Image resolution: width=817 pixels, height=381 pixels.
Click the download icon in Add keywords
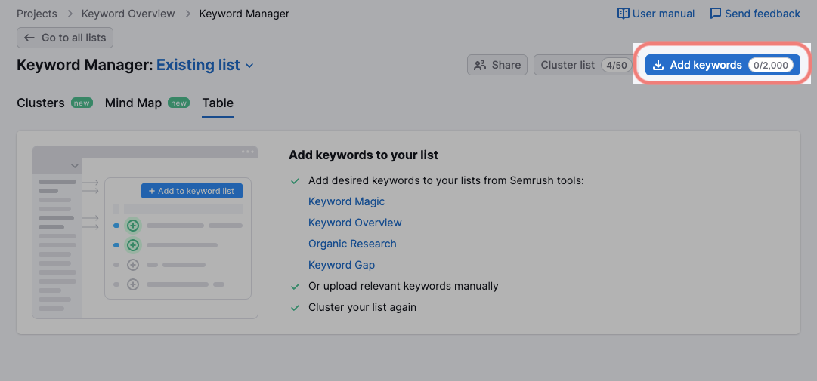coord(658,65)
